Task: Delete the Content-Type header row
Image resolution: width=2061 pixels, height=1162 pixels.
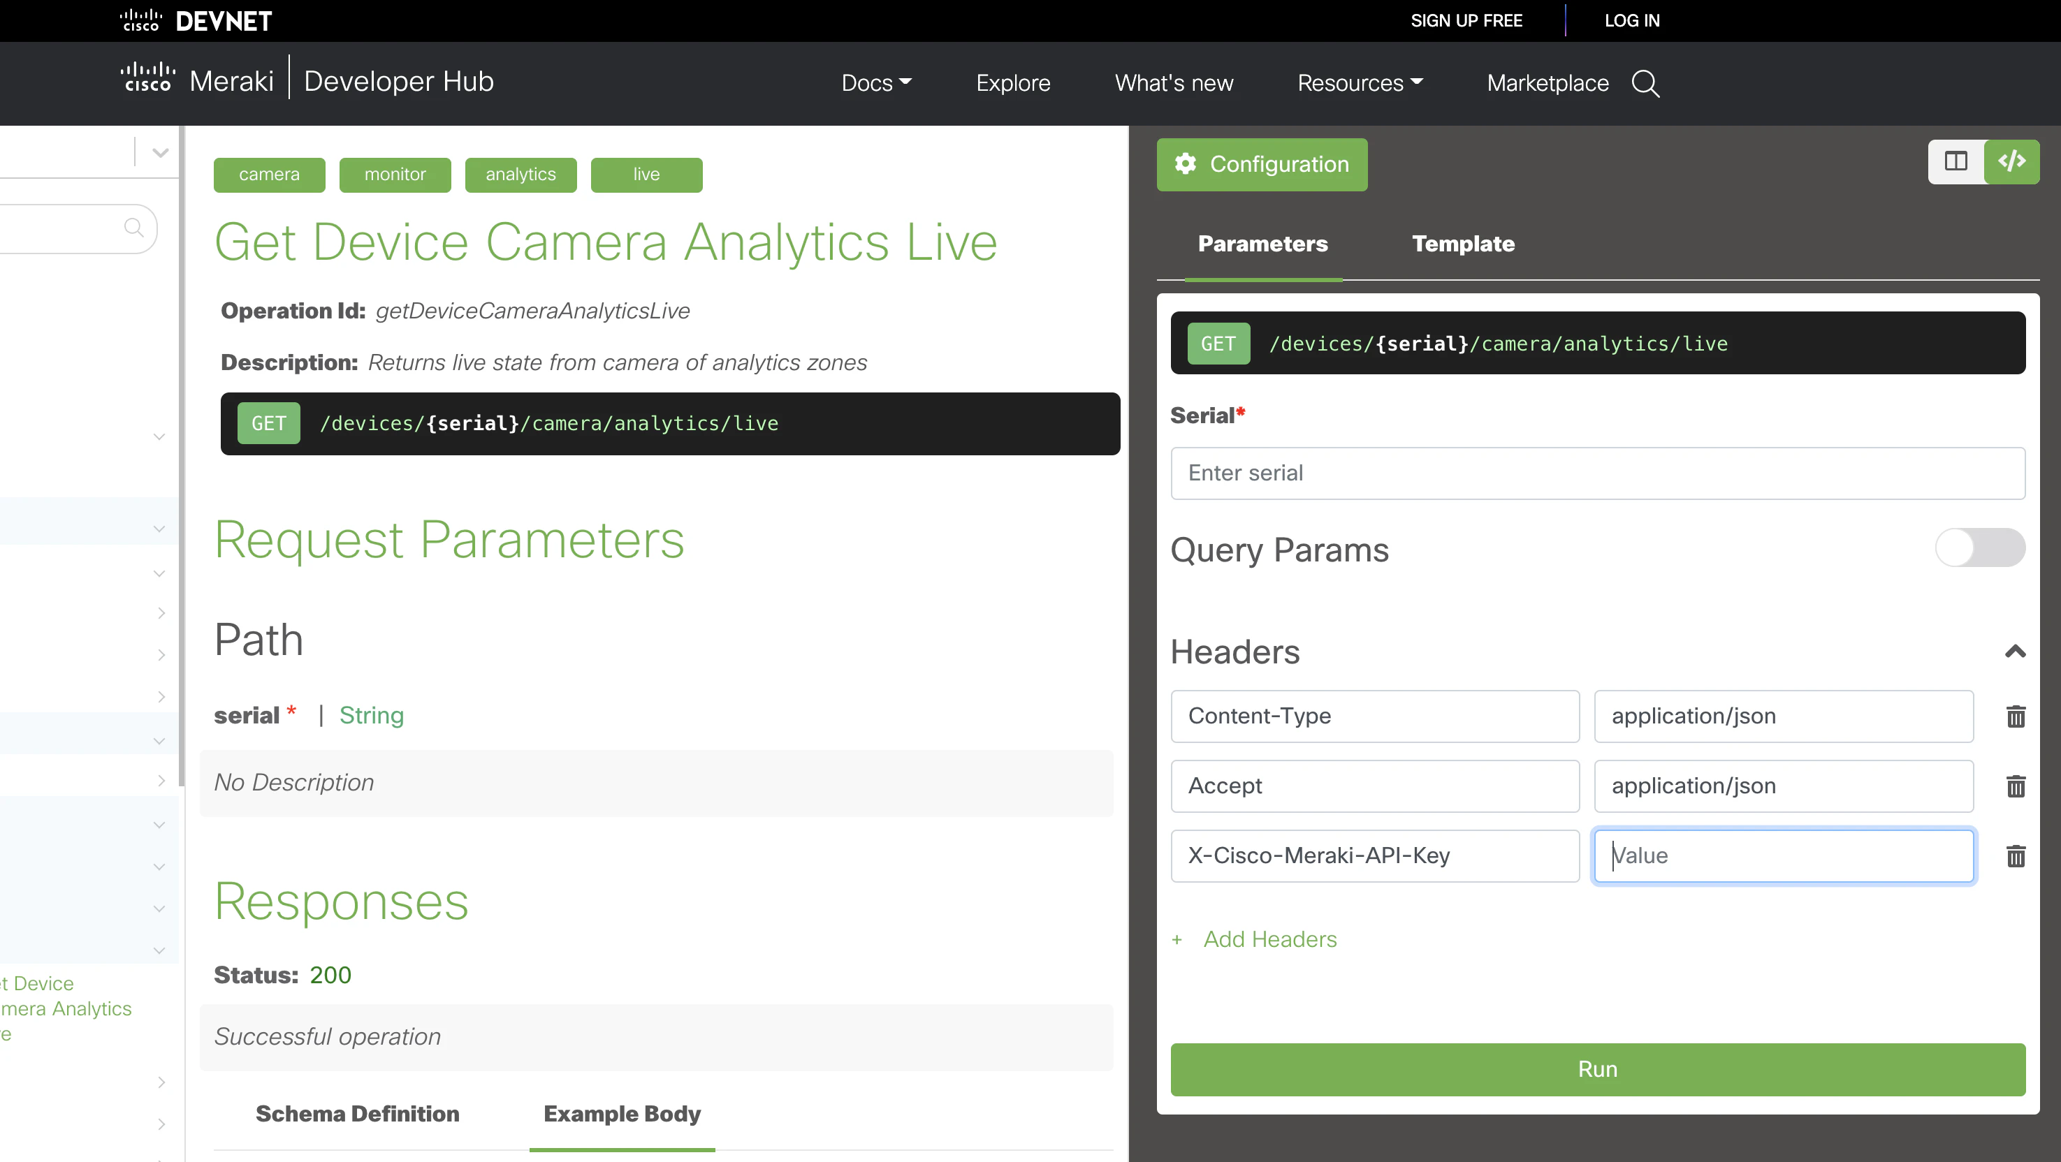Action: pyautogui.click(x=2016, y=716)
